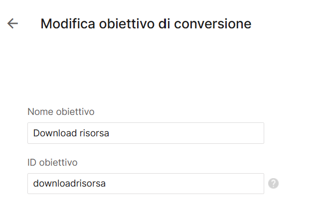The image size is (330, 205).
Task: Go back using the left arrow icon
Action: (x=12, y=23)
